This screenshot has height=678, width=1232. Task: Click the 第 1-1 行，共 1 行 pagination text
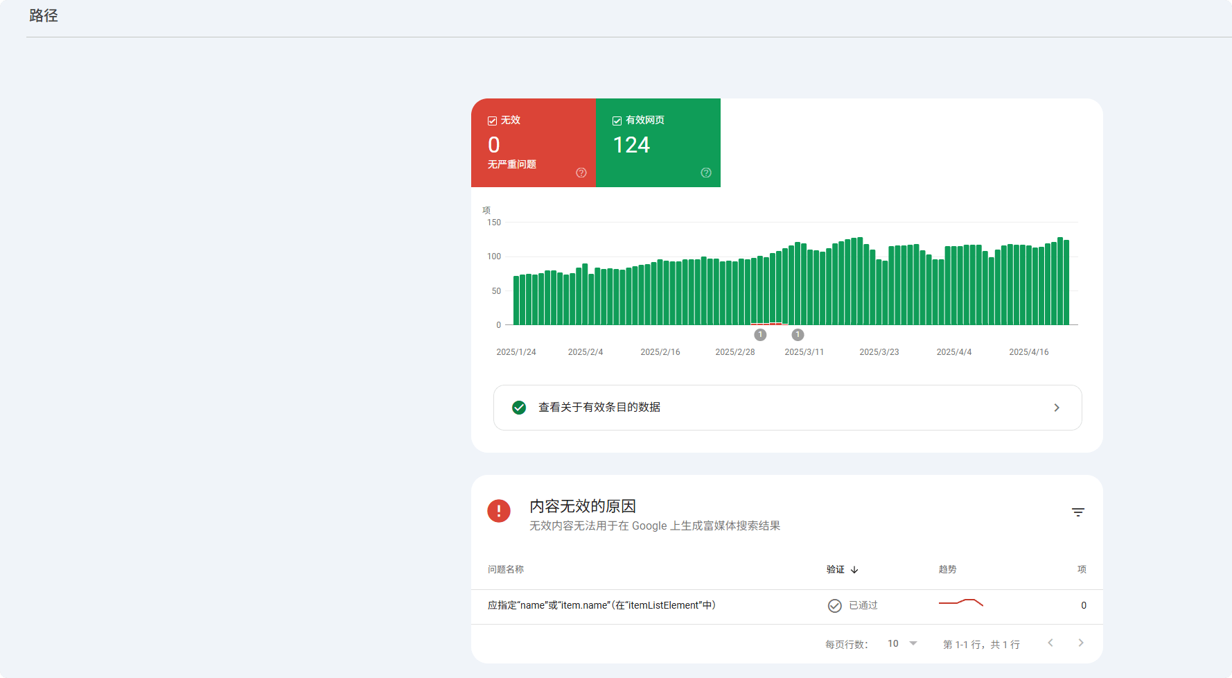981,645
